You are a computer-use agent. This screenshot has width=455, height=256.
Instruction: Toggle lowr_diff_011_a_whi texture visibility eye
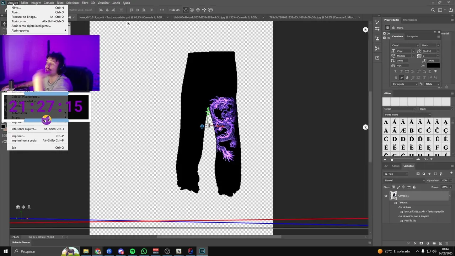tap(402, 212)
